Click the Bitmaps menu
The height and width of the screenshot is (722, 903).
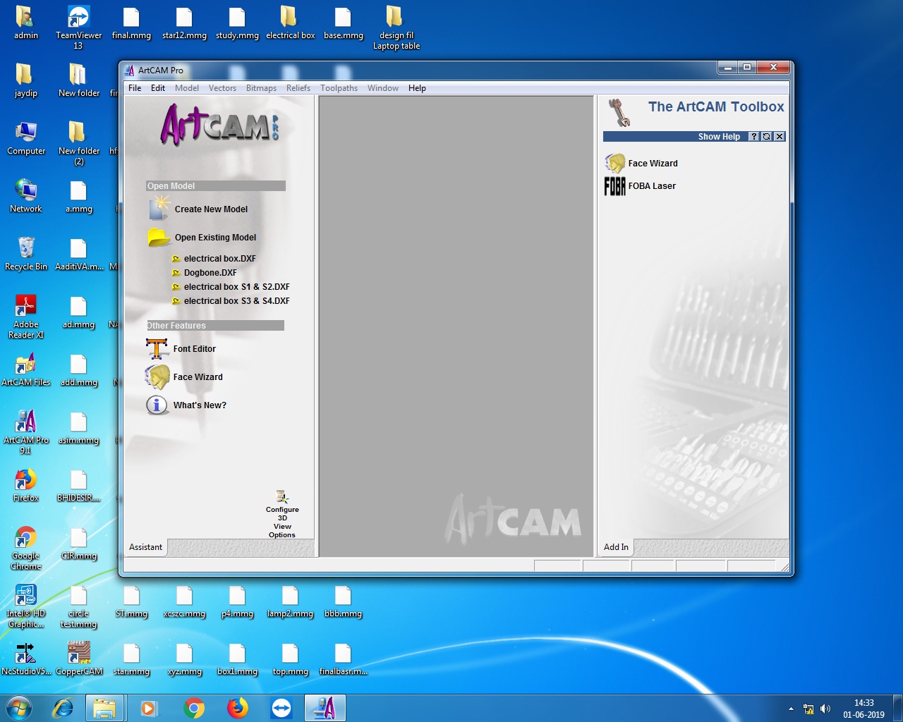coord(261,88)
